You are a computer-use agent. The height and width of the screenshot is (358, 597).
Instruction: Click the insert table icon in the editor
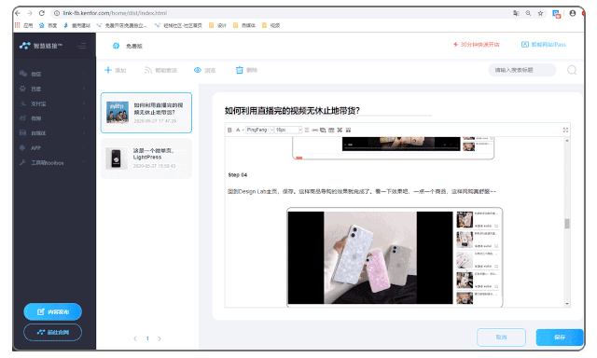(x=331, y=131)
